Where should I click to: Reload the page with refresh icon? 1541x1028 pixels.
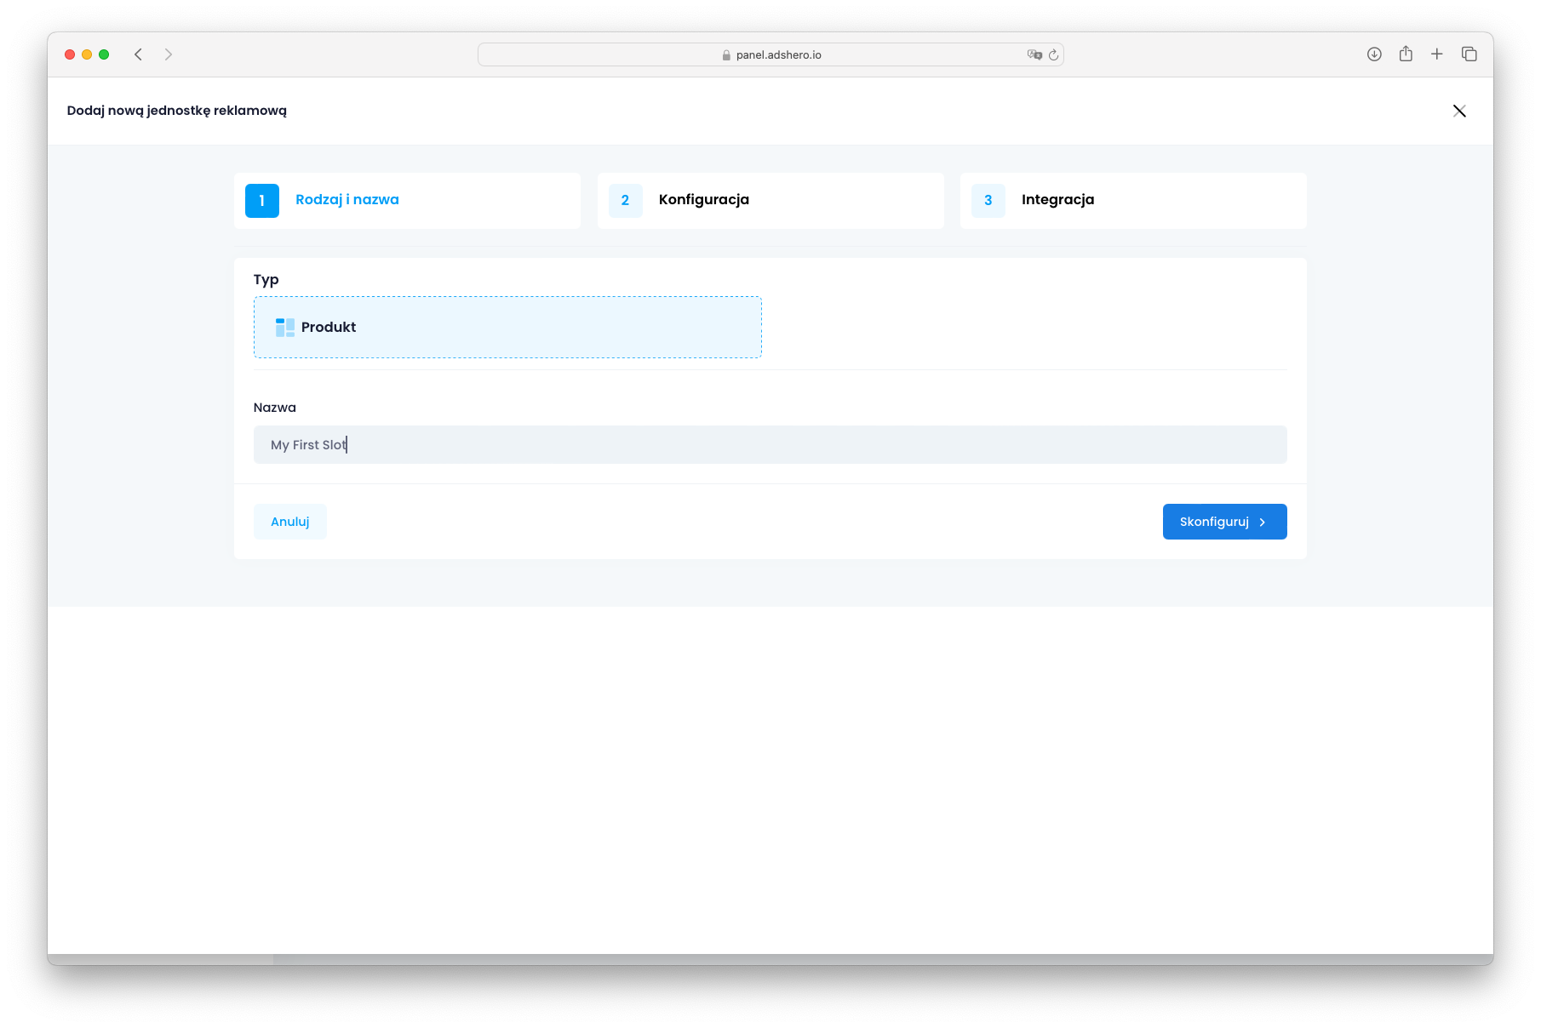tap(1054, 54)
